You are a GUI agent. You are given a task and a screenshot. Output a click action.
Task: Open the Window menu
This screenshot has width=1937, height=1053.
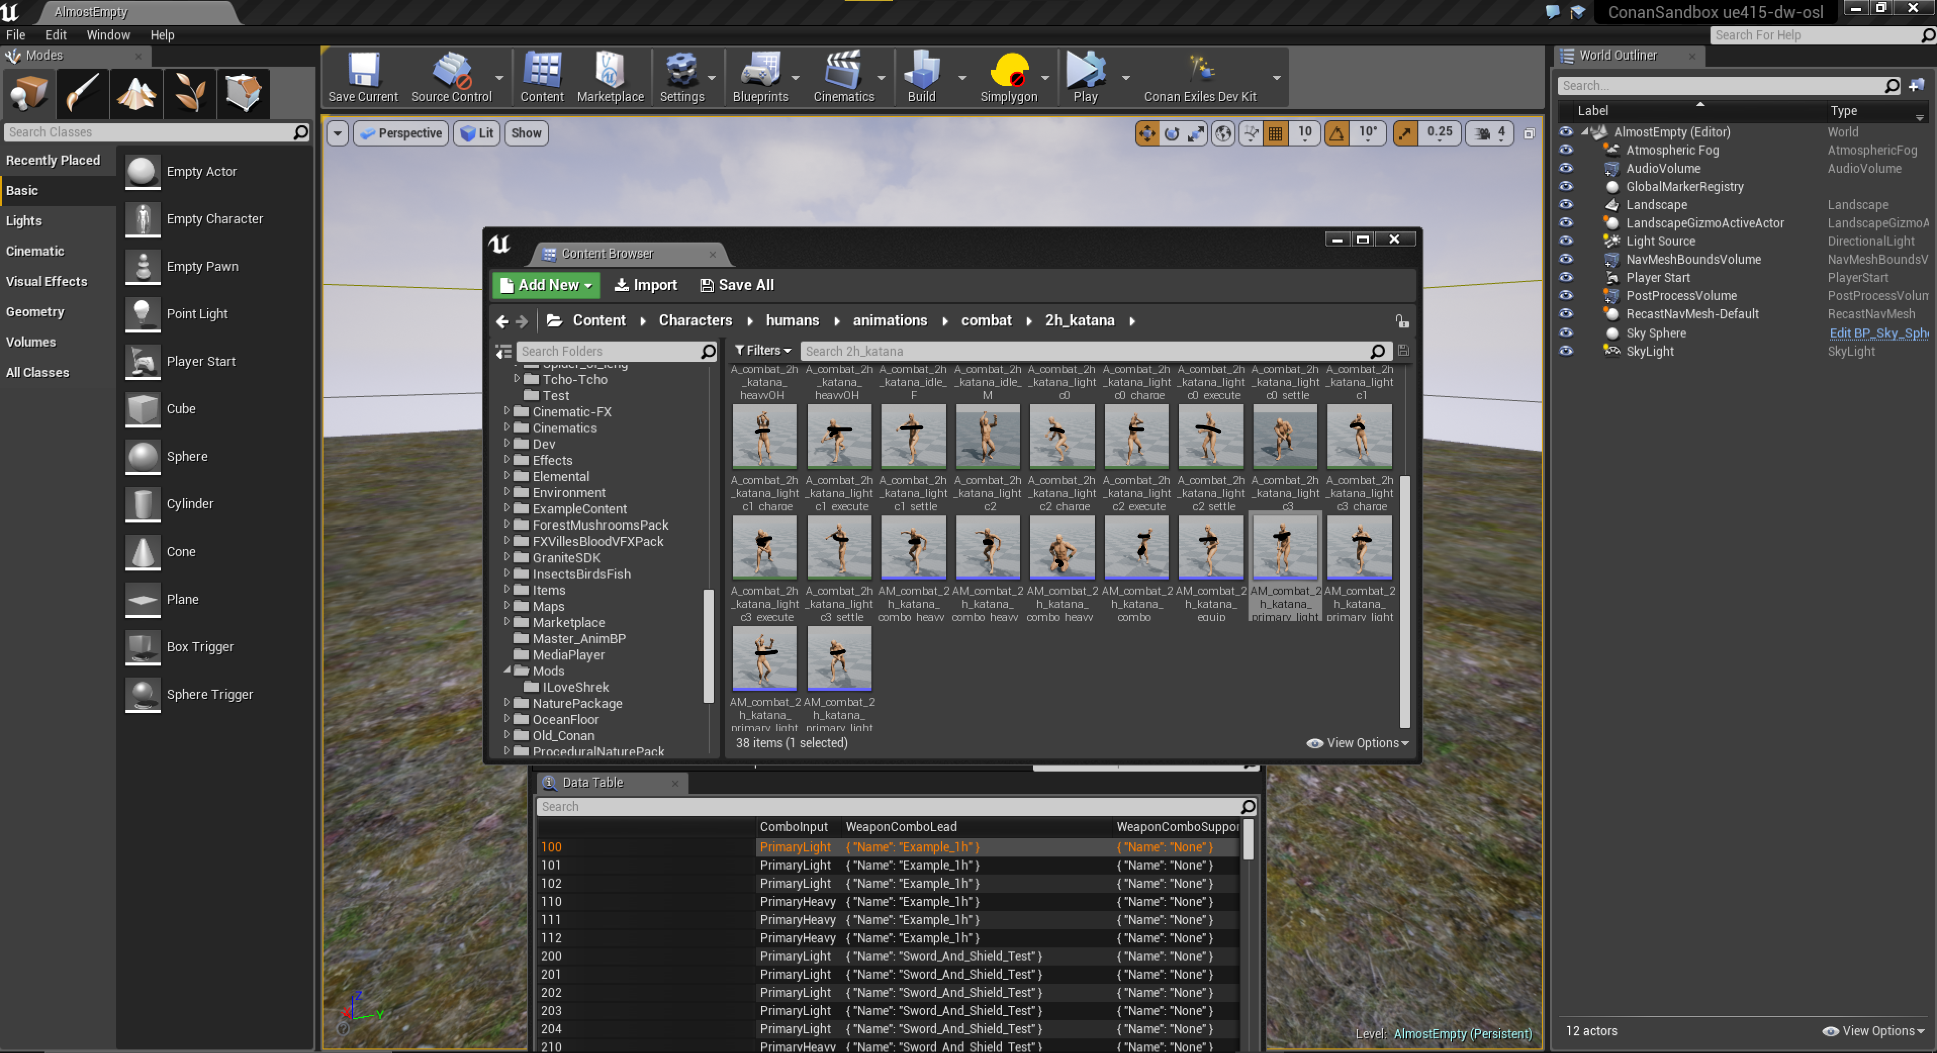[108, 34]
